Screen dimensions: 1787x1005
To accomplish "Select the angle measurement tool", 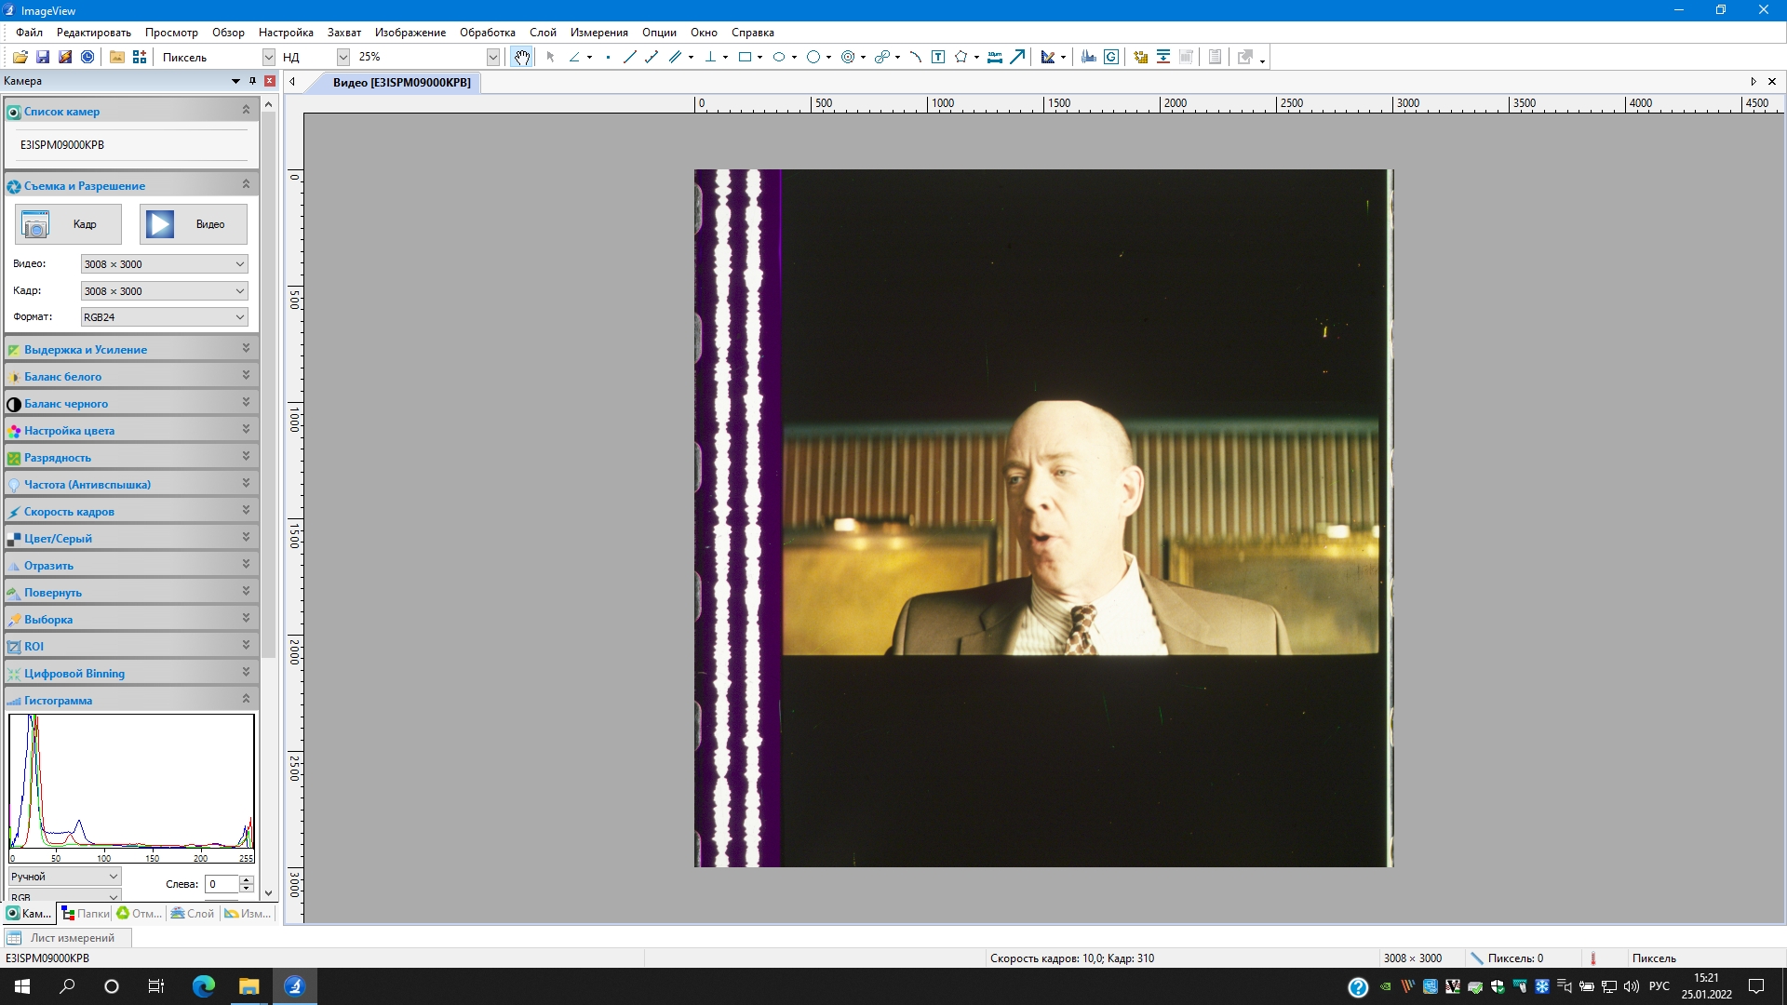I will point(574,58).
